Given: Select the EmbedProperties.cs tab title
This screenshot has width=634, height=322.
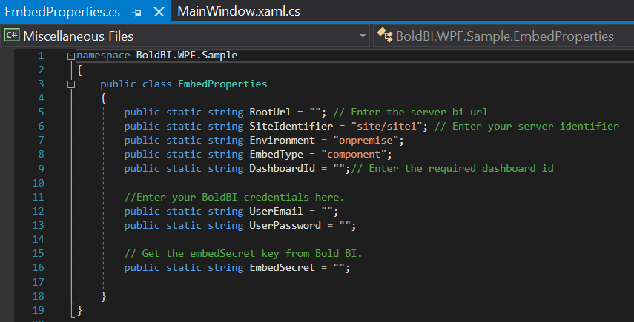Looking at the screenshot, I should point(64,13).
